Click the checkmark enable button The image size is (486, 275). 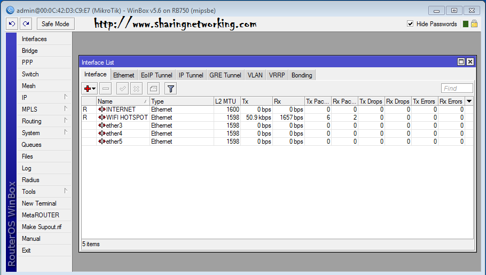(122, 89)
